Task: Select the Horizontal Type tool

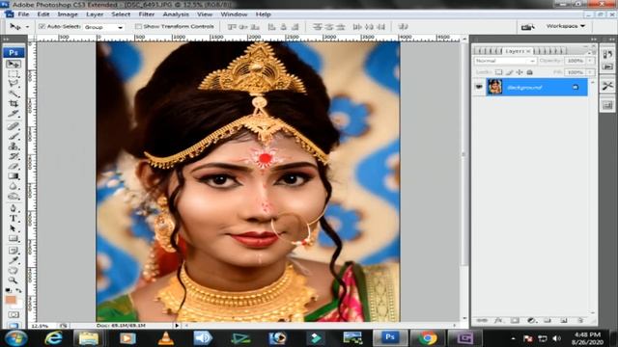Action: (14, 219)
